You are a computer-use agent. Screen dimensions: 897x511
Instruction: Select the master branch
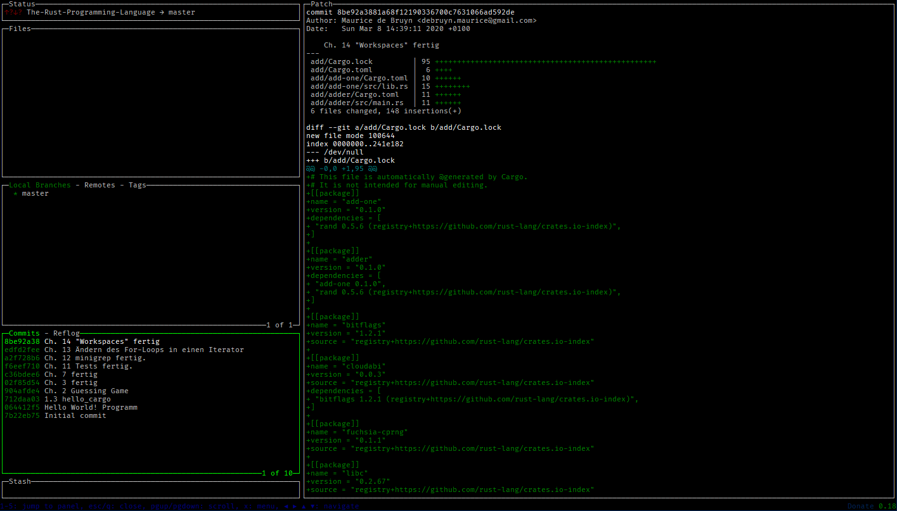tap(35, 193)
